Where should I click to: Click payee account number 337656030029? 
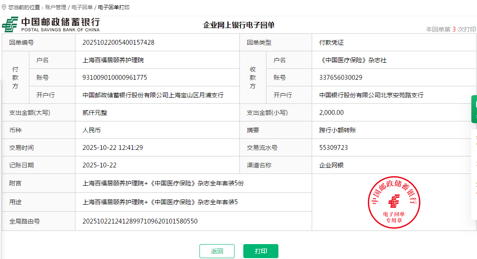[341, 78]
